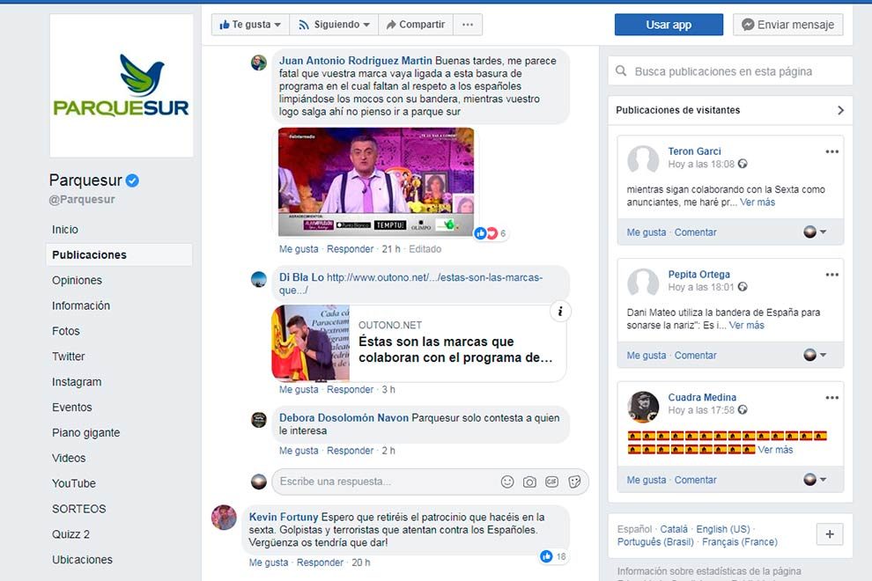Open Juan Antonio Rodriguez Martin's profile picture
The image size is (872, 581).
pyautogui.click(x=259, y=63)
